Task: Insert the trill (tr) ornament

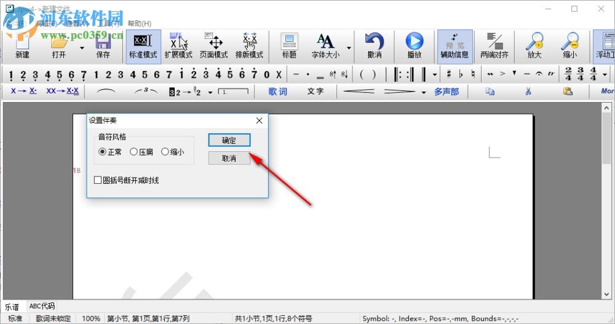Action: [x=551, y=74]
